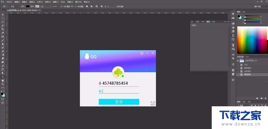This screenshot has height=129, width=268.
Task: Click the 登录 button in the canvas
Action: [119, 102]
